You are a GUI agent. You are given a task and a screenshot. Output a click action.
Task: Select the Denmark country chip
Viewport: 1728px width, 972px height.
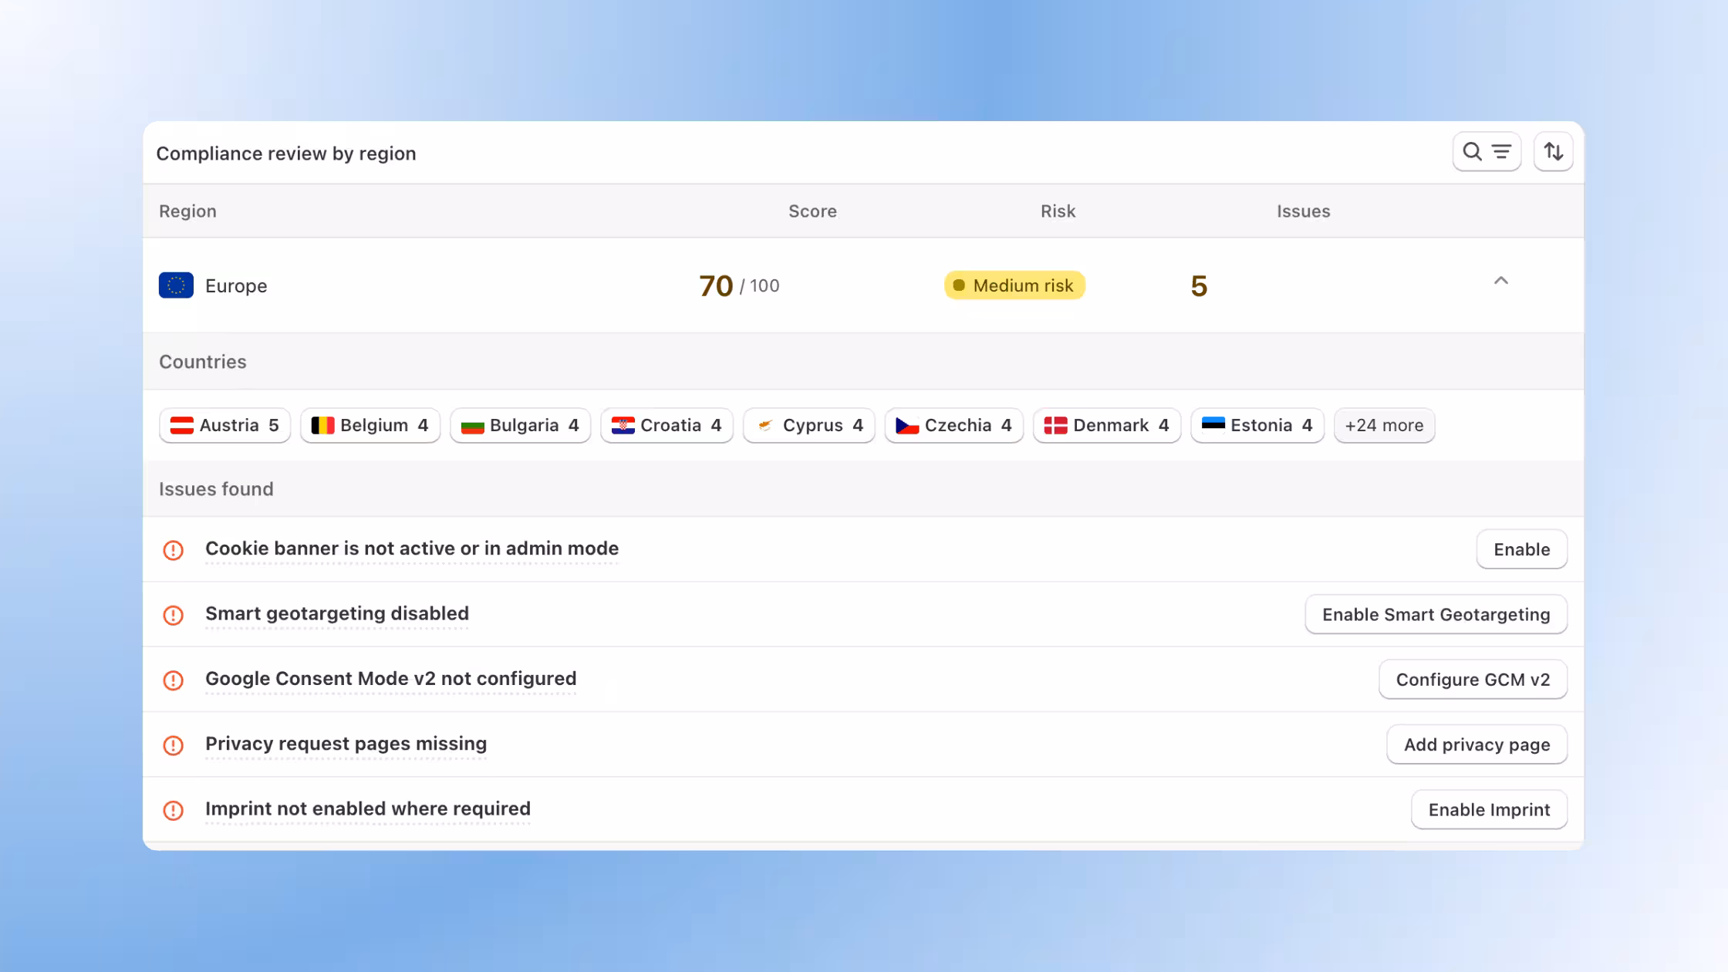(x=1106, y=425)
